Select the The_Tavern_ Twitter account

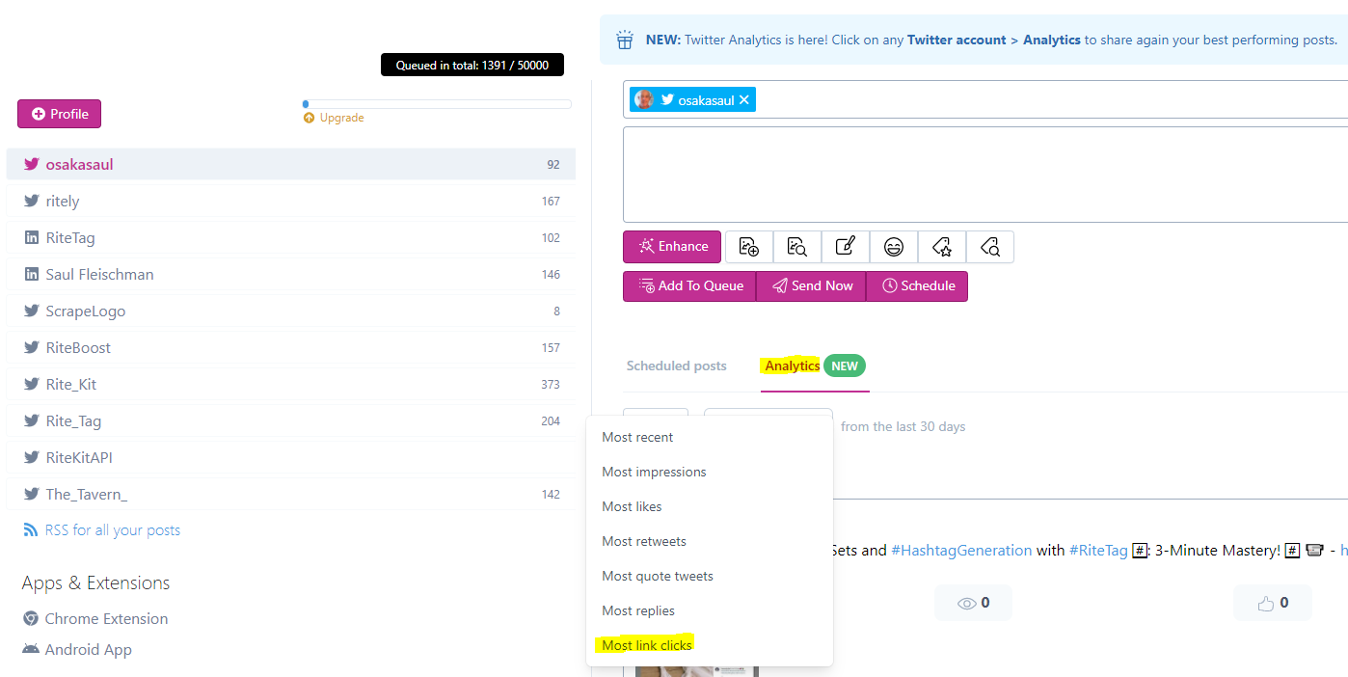291,494
